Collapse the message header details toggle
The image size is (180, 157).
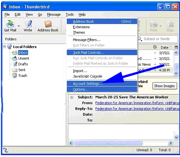(x=72, y=97)
